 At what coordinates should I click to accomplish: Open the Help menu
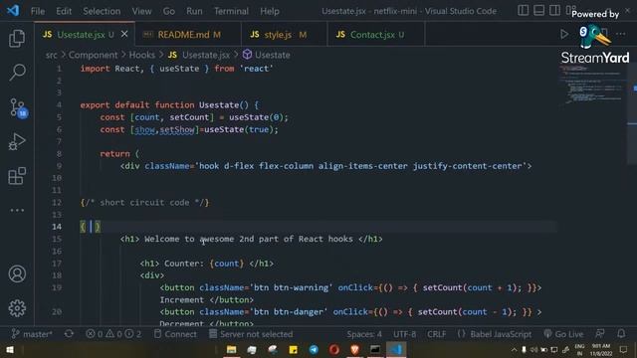[270, 11]
